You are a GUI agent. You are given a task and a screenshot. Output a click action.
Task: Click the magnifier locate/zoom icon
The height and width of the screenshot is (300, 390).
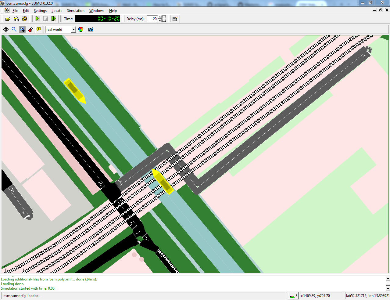click(x=14, y=29)
